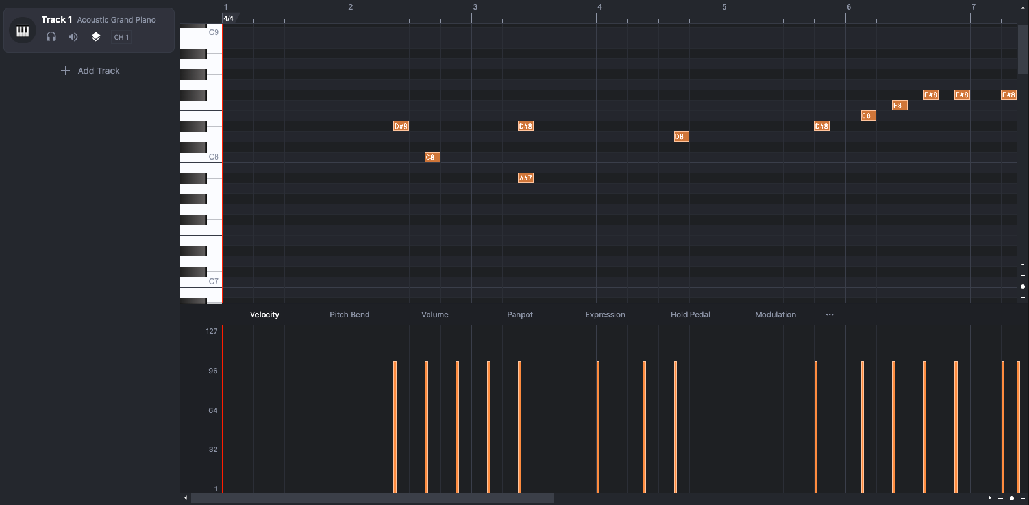
Task: Click the horizontal scroll left arrow
Action: 186,498
